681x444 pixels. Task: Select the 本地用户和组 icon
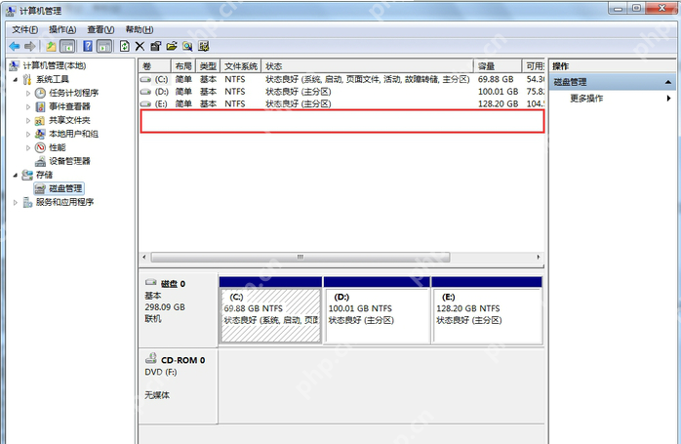pyautogui.click(x=40, y=134)
